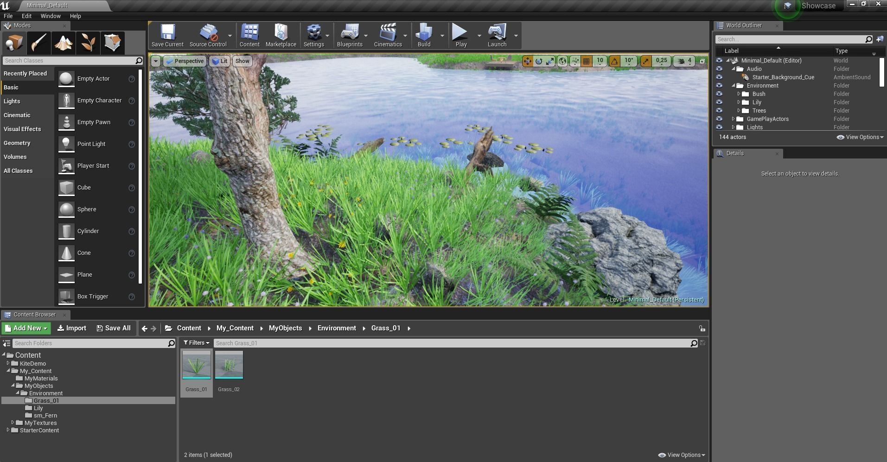
Task: Open the Blueprints toolbar icon
Action: coord(350,35)
